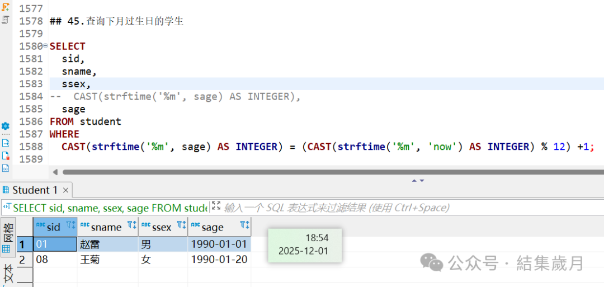Click the explain execution plan icon below execute
Screen dimensions: 604x287
6,19
